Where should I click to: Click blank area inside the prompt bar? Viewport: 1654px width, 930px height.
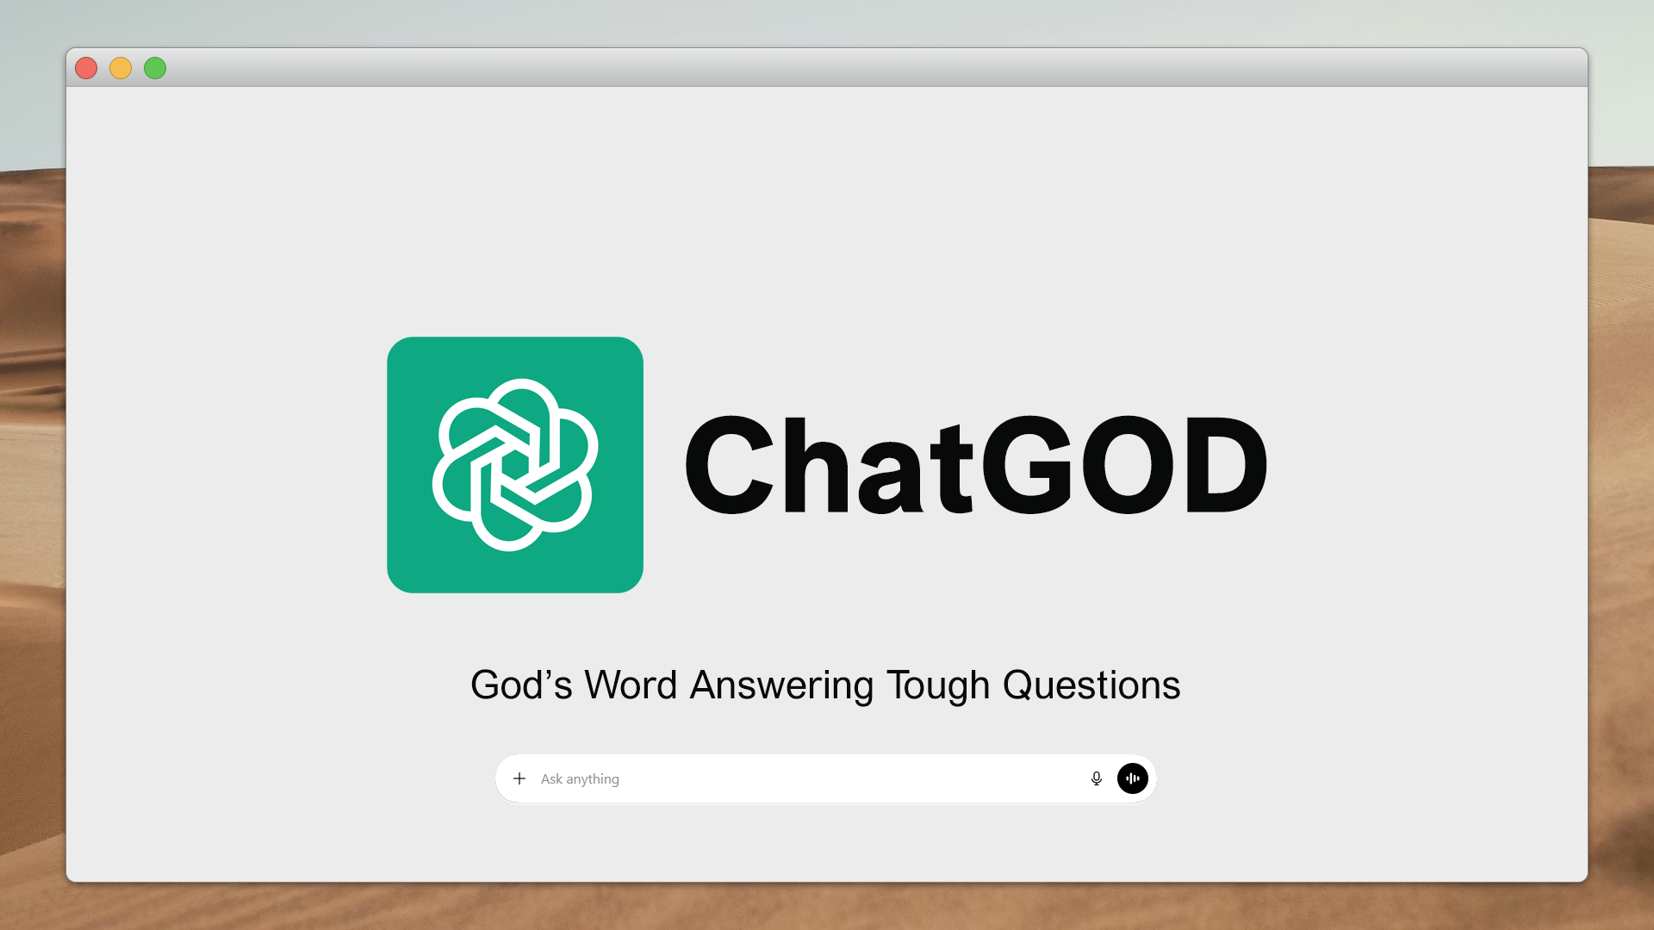[861, 778]
